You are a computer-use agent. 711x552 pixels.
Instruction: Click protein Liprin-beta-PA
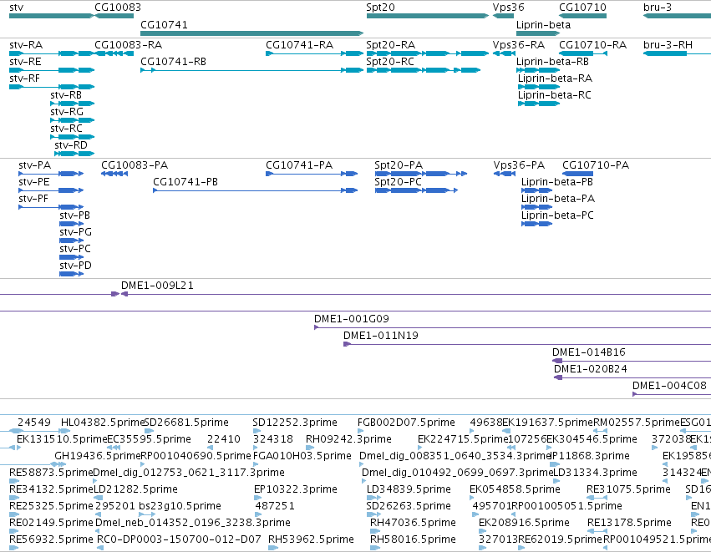coord(537,207)
